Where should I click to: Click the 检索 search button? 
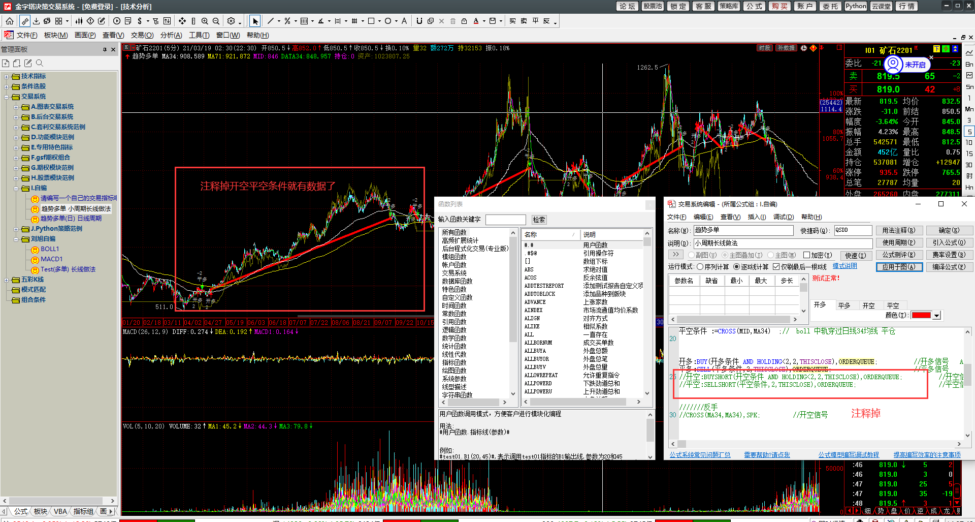(539, 220)
